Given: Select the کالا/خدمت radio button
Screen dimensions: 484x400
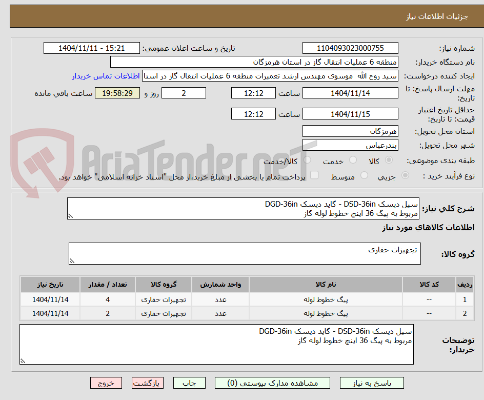Looking at the screenshot, I should pos(307,160).
